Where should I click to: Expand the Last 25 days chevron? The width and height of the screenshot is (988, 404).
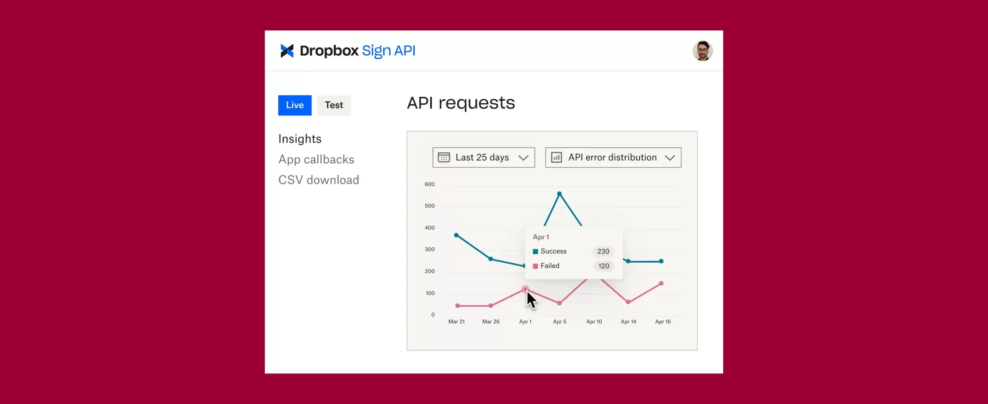[x=523, y=158]
